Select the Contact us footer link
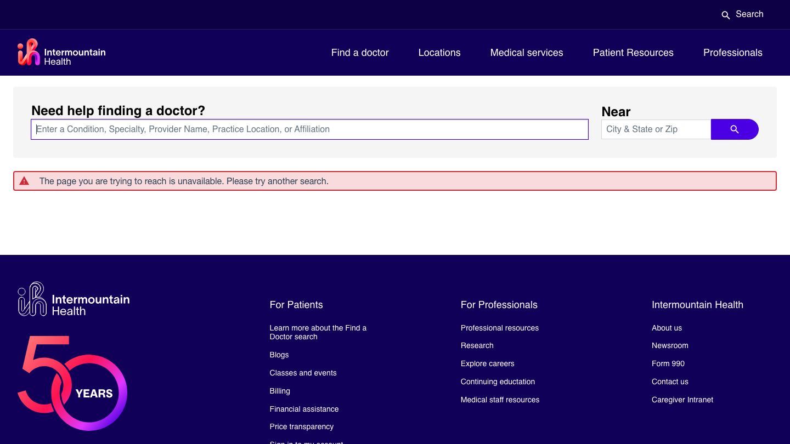Viewport: 790px width, 444px height. point(669,382)
